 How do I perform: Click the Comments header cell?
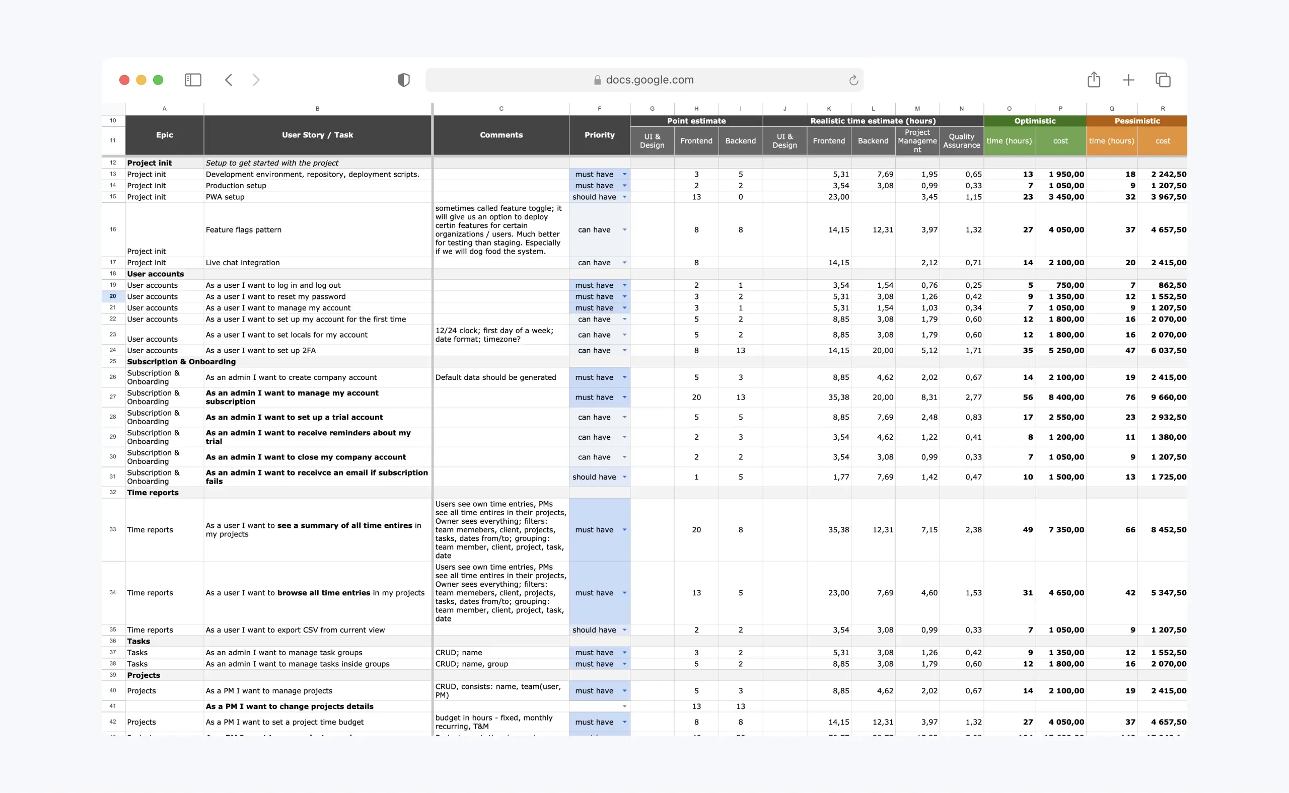(501, 135)
